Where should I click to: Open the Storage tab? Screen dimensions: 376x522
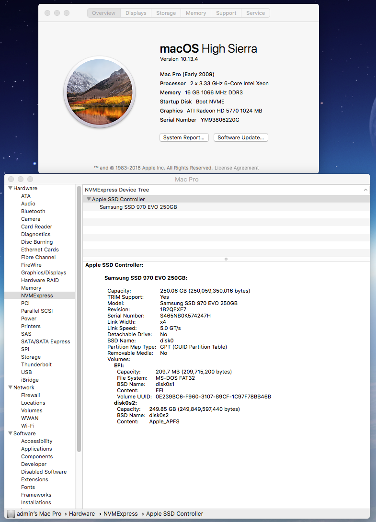coord(166,13)
